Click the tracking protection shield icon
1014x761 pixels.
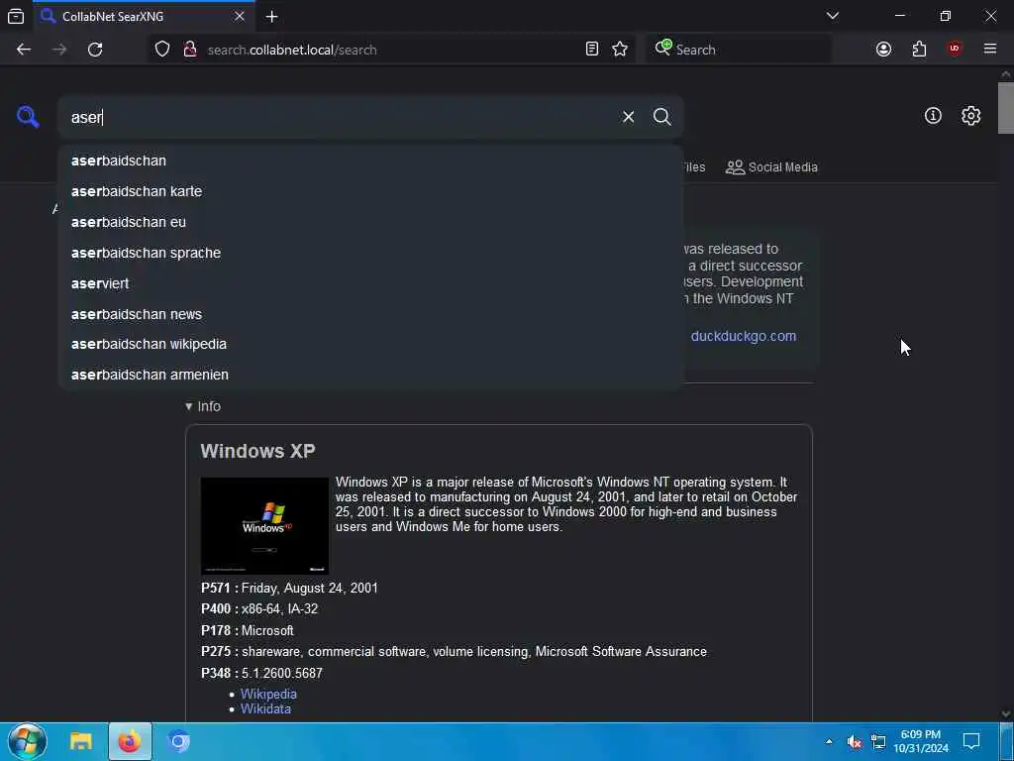(x=162, y=50)
